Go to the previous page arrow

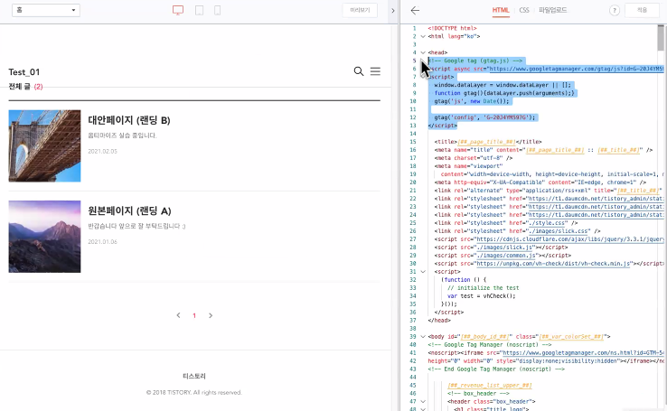coord(178,315)
